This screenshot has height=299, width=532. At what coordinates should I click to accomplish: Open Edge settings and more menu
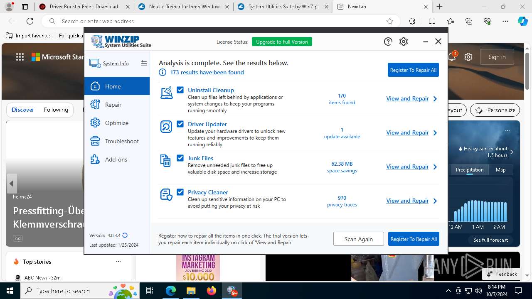[x=505, y=21]
